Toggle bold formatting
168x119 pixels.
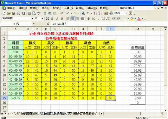52,19
